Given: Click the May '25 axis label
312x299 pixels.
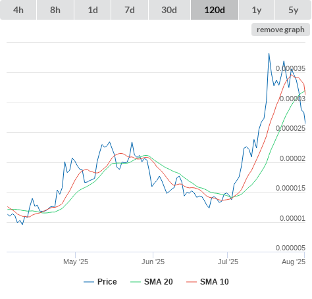Looking at the screenshot, I should coord(76,262).
